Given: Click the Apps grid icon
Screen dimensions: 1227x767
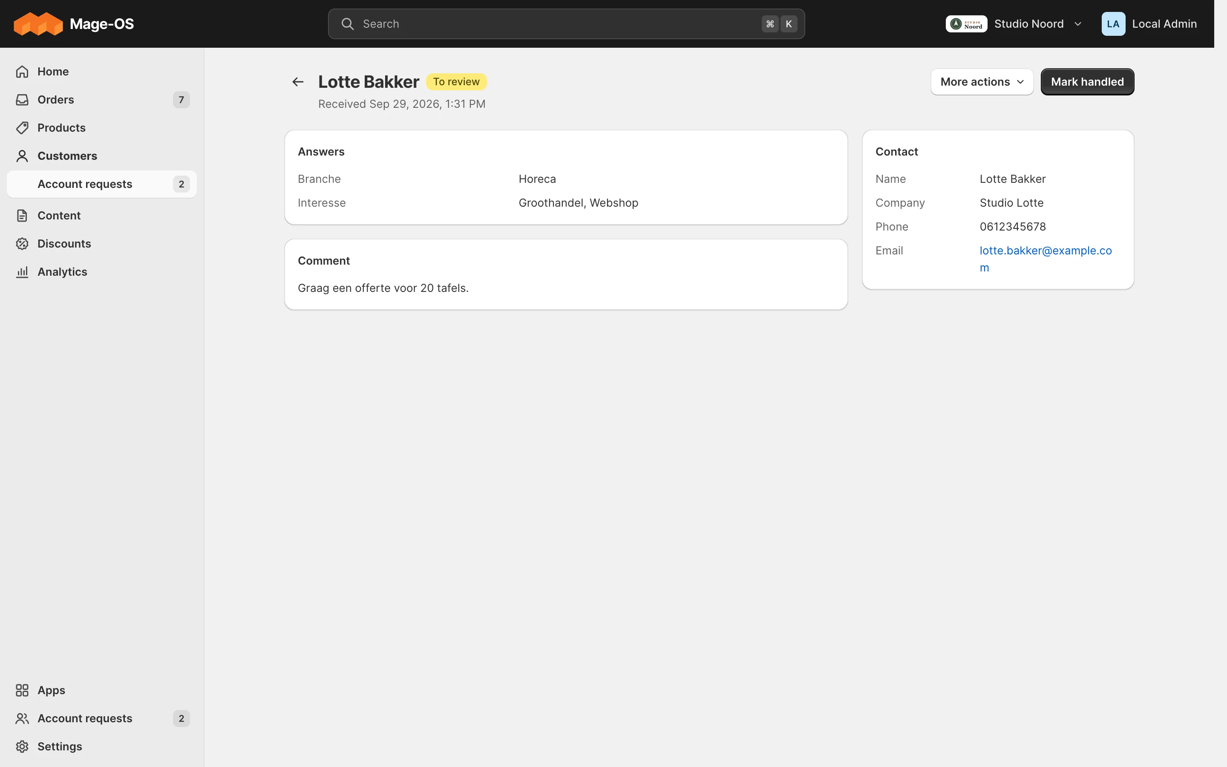Looking at the screenshot, I should pos(22,690).
